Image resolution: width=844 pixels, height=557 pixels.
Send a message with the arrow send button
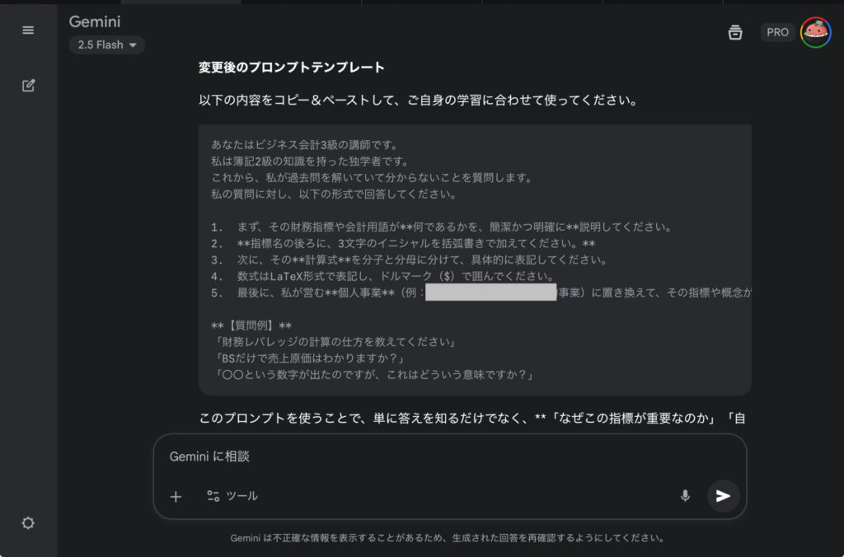pos(723,496)
